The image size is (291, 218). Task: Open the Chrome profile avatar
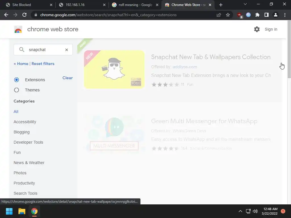coord(276,15)
